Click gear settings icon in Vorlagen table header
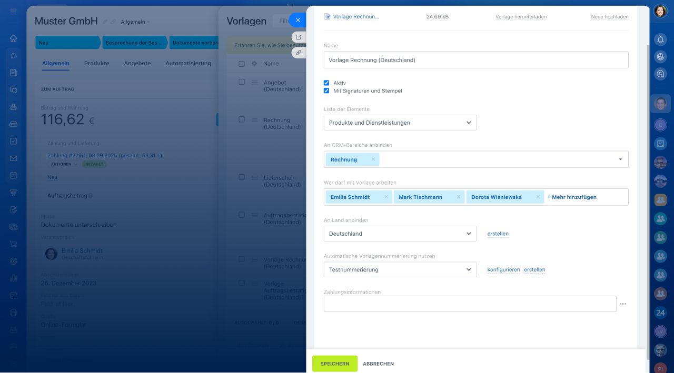 point(254,64)
